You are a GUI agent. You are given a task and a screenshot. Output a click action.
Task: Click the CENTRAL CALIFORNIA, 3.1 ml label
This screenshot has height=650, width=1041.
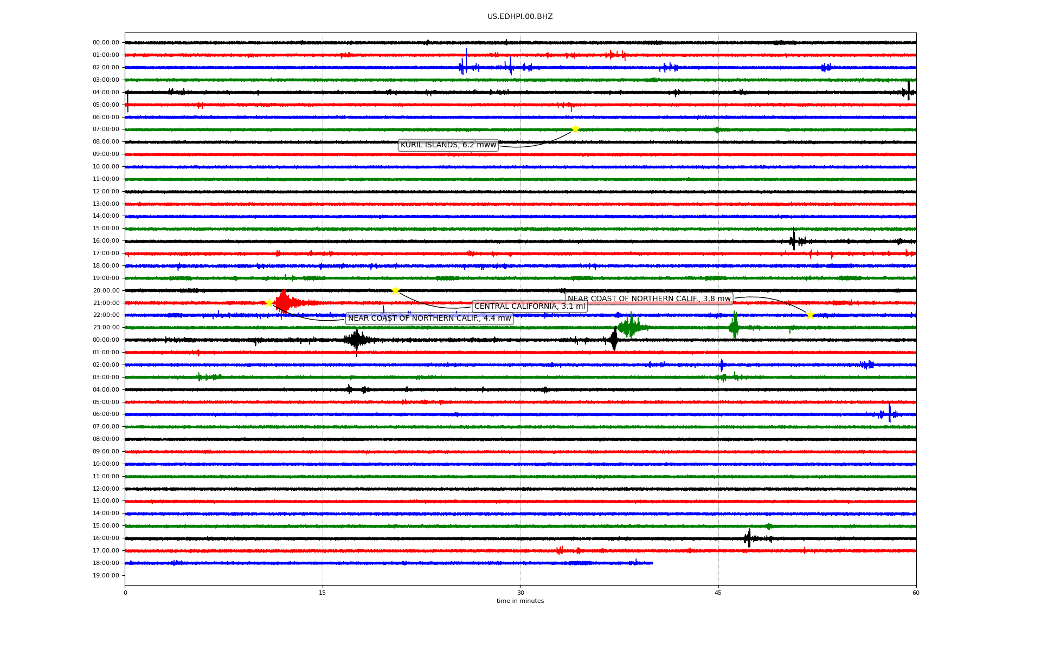point(529,307)
